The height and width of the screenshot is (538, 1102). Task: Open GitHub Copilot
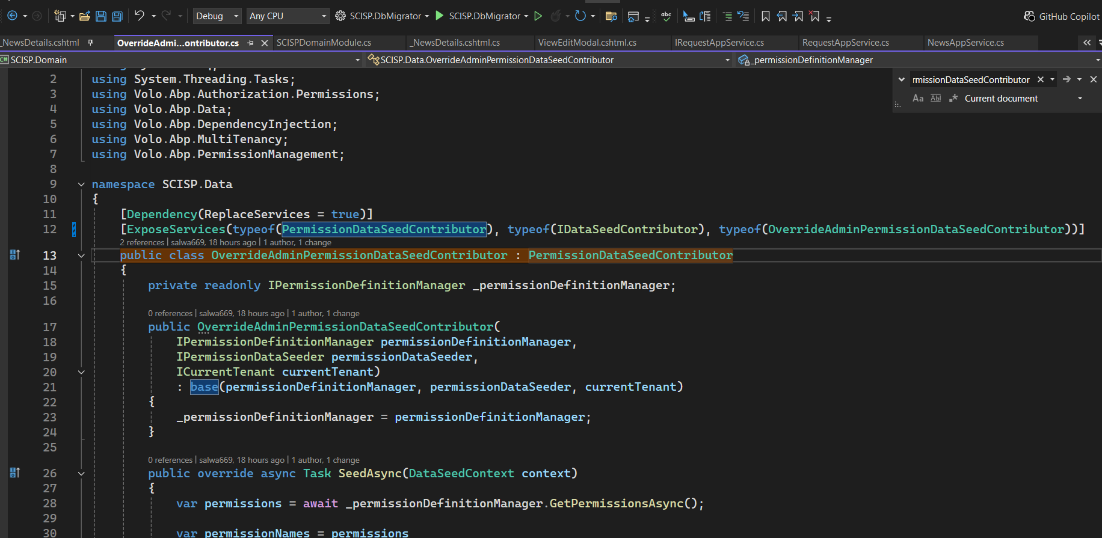click(1062, 16)
